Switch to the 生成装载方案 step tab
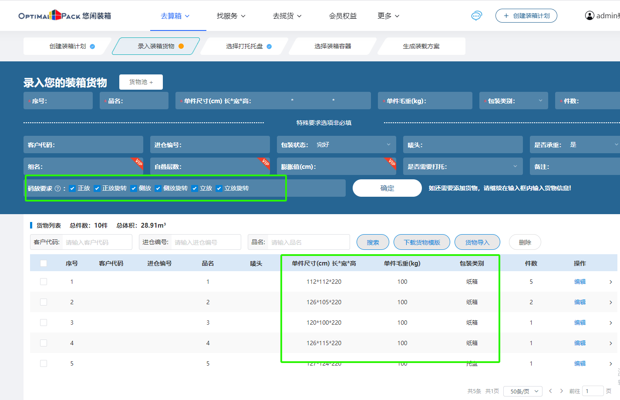 click(x=421, y=46)
